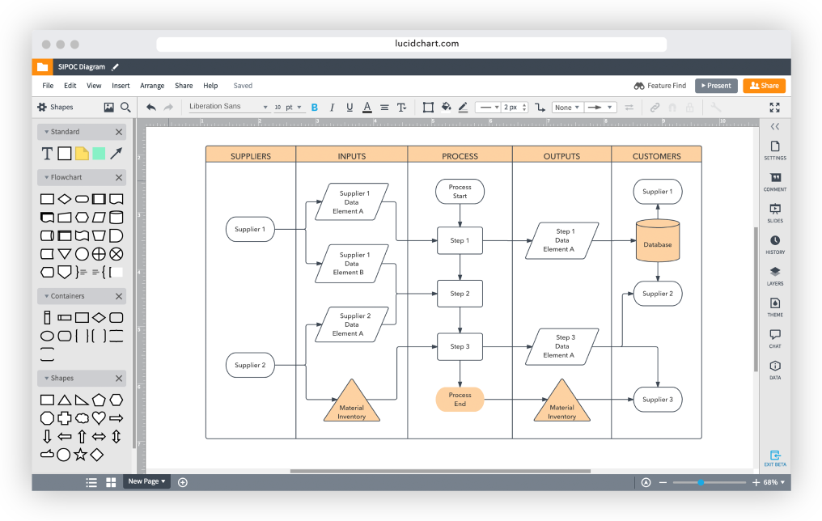
Task: Open the Share menu in menu bar
Action: pos(184,85)
